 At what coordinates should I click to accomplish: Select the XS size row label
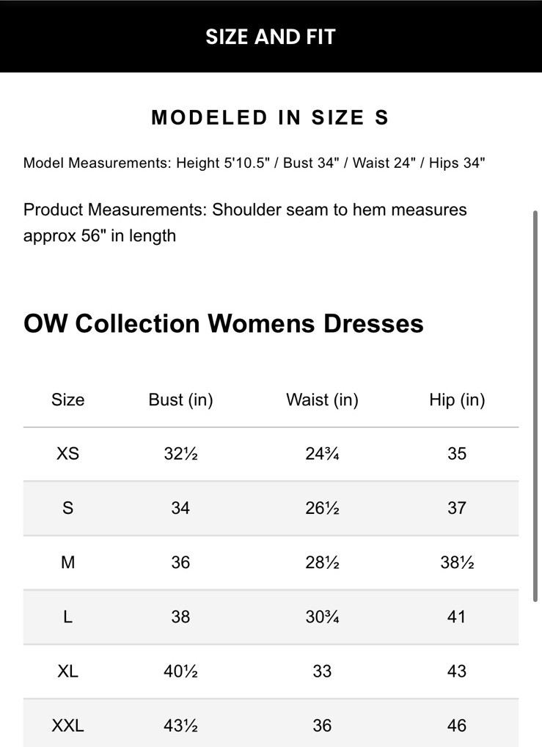pyautogui.click(x=67, y=454)
